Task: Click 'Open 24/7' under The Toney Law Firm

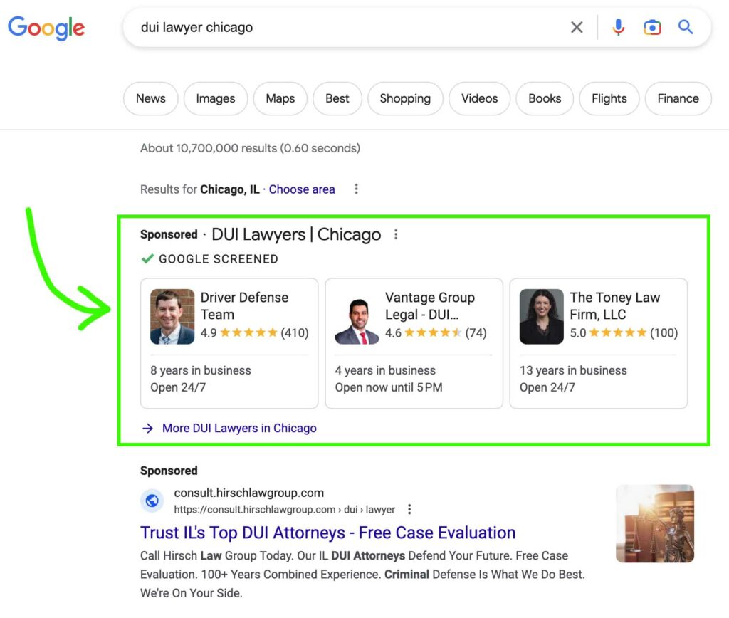Action: [547, 387]
